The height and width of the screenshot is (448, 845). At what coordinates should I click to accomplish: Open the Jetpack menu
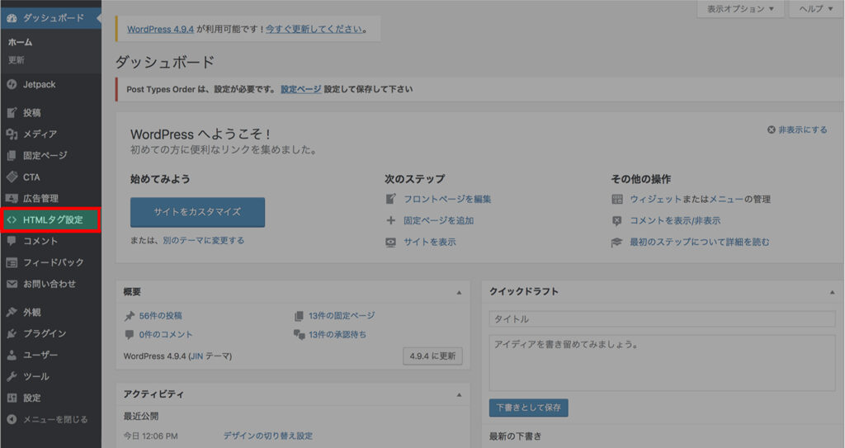[x=50, y=85]
